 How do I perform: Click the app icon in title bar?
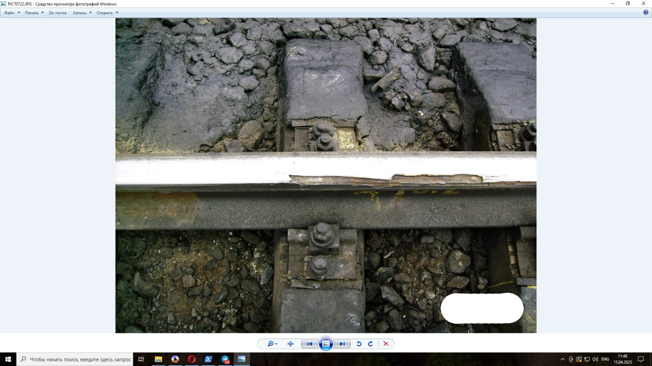(x=4, y=4)
